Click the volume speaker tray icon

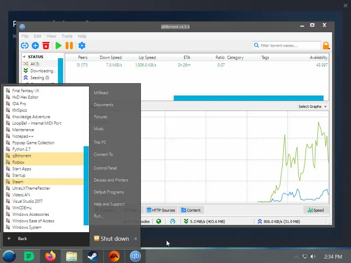tap(313, 256)
